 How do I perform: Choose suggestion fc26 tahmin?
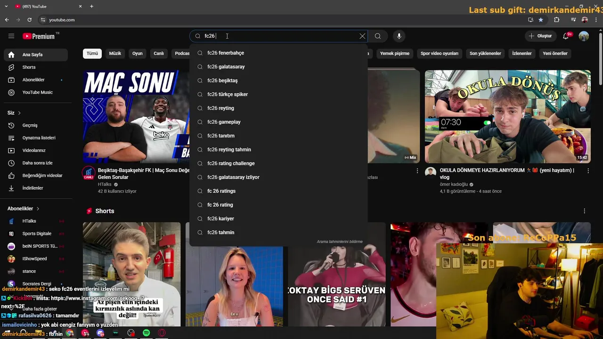[x=278, y=233]
